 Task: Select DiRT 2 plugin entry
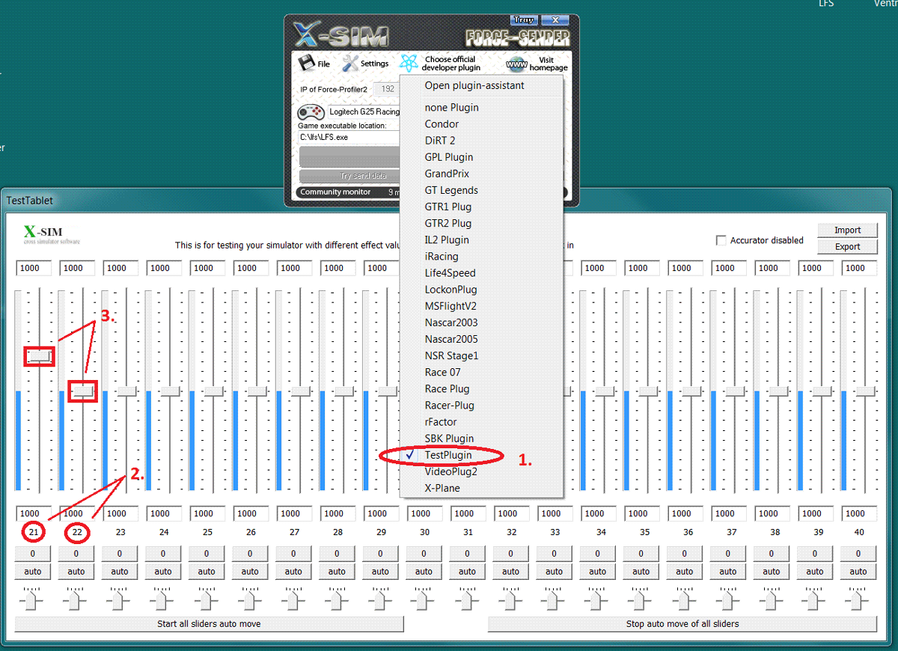point(440,141)
